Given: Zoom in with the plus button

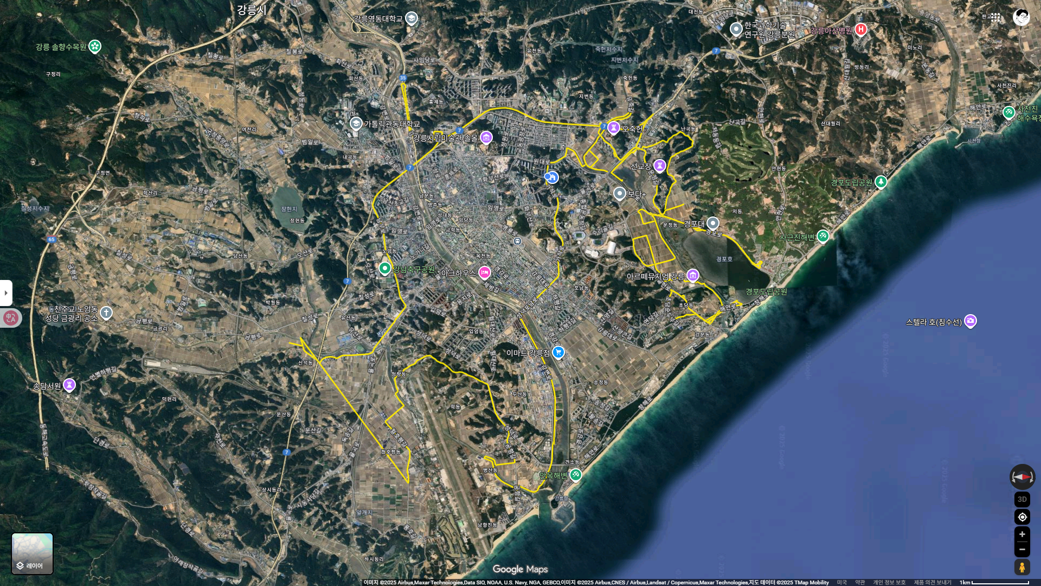Looking at the screenshot, I should click(1022, 534).
